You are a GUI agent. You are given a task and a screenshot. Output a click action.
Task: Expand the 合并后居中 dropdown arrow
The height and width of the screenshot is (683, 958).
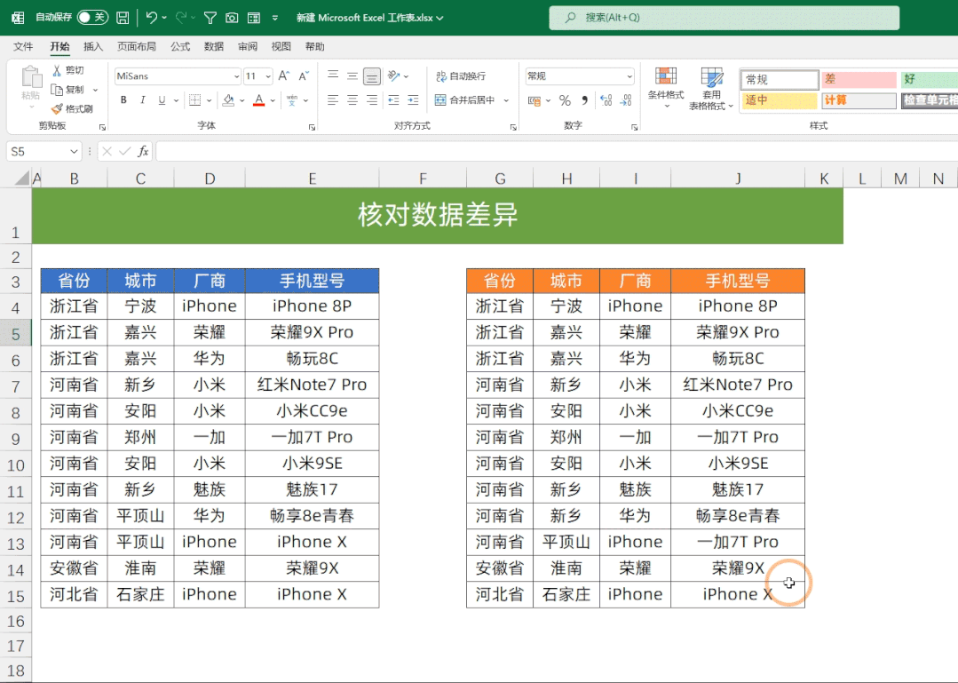pyautogui.click(x=506, y=100)
